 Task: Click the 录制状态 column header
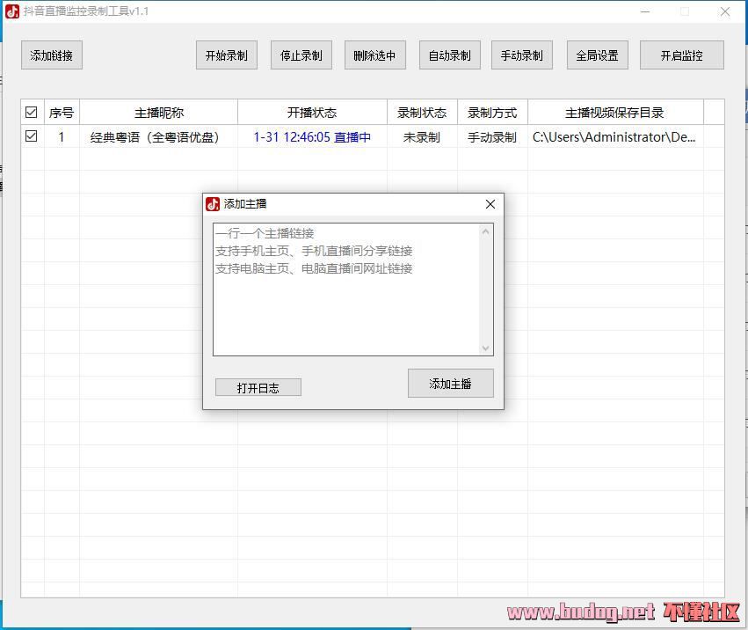[422, 113]
